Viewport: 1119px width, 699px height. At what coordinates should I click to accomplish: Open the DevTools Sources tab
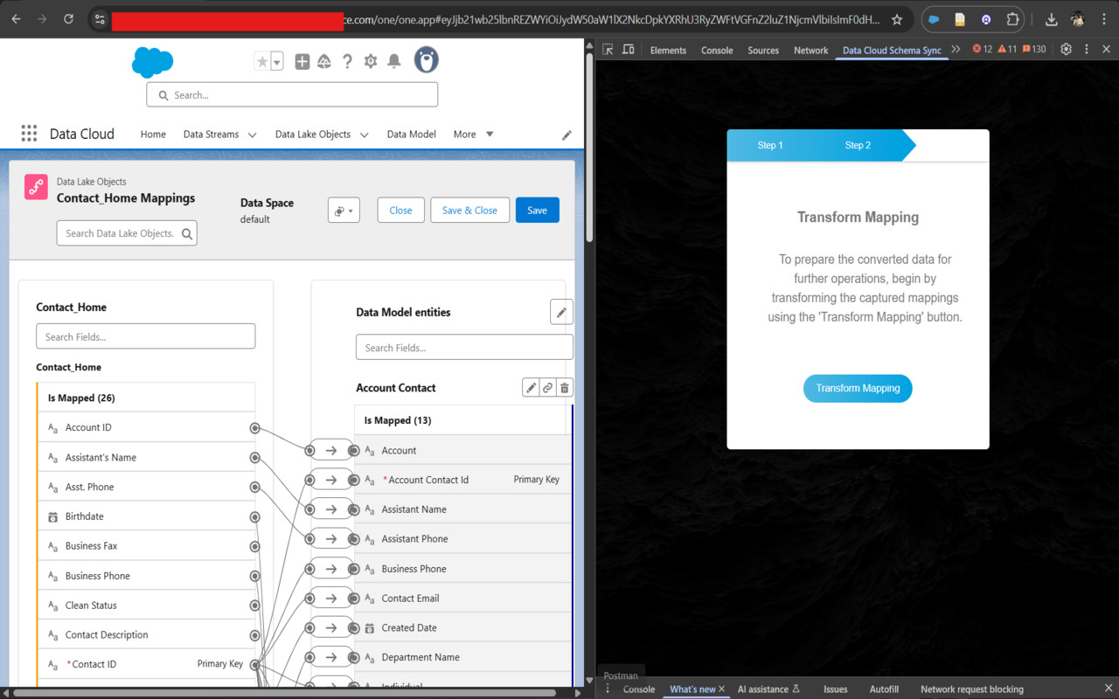(x=763, y=51)
